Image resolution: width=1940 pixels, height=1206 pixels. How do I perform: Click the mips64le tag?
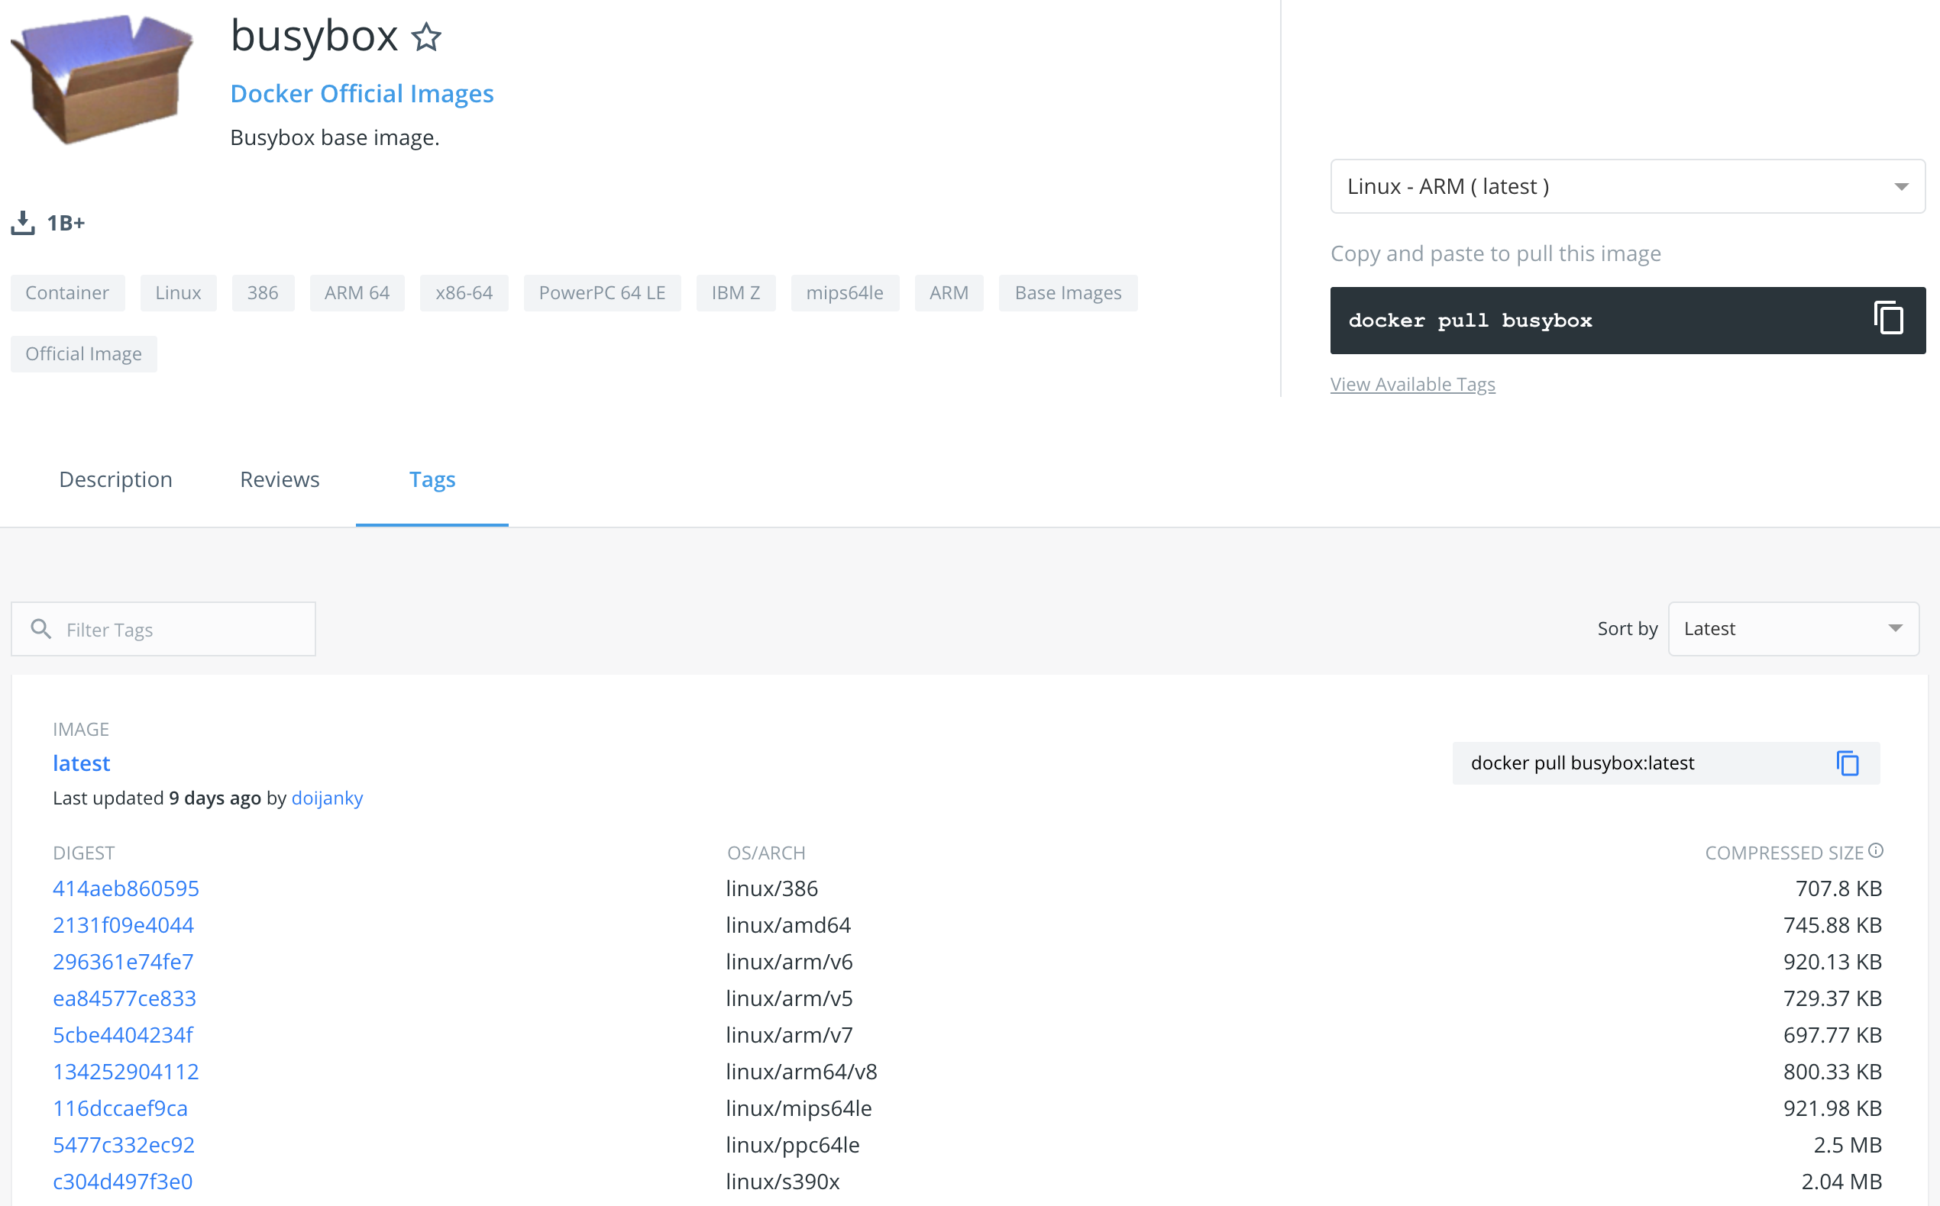(844, 293)
